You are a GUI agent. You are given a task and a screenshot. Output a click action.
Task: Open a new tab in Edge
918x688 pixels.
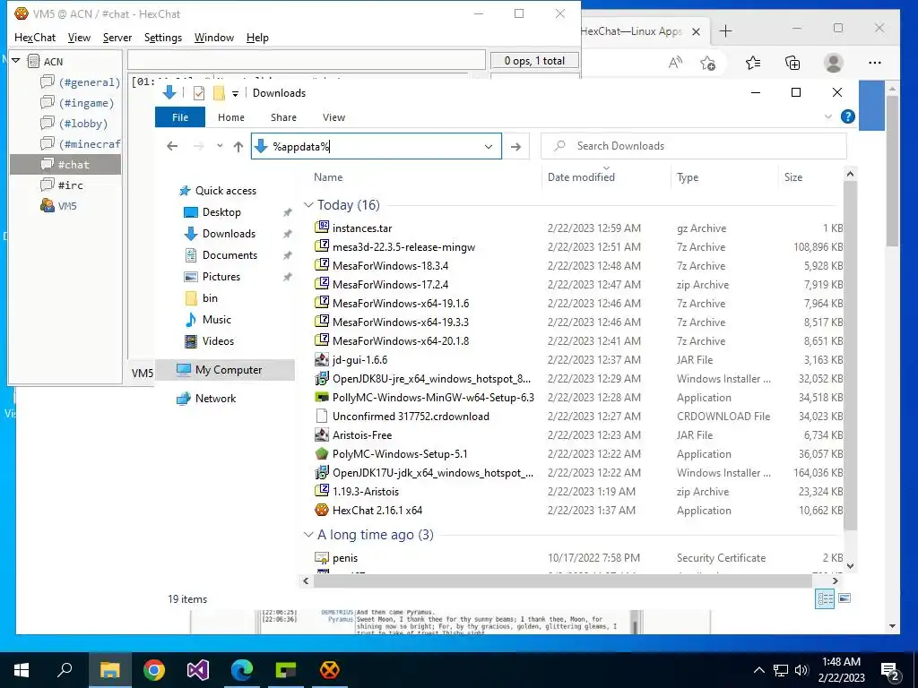[725, 31]
